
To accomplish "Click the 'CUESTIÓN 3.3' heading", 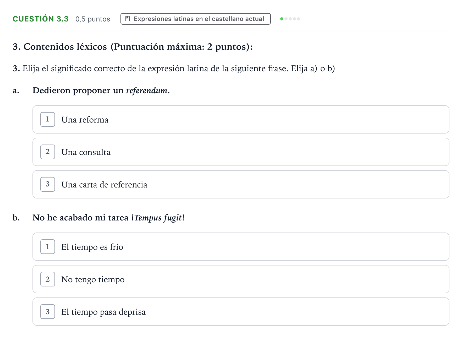I will [x=41, y=19].
